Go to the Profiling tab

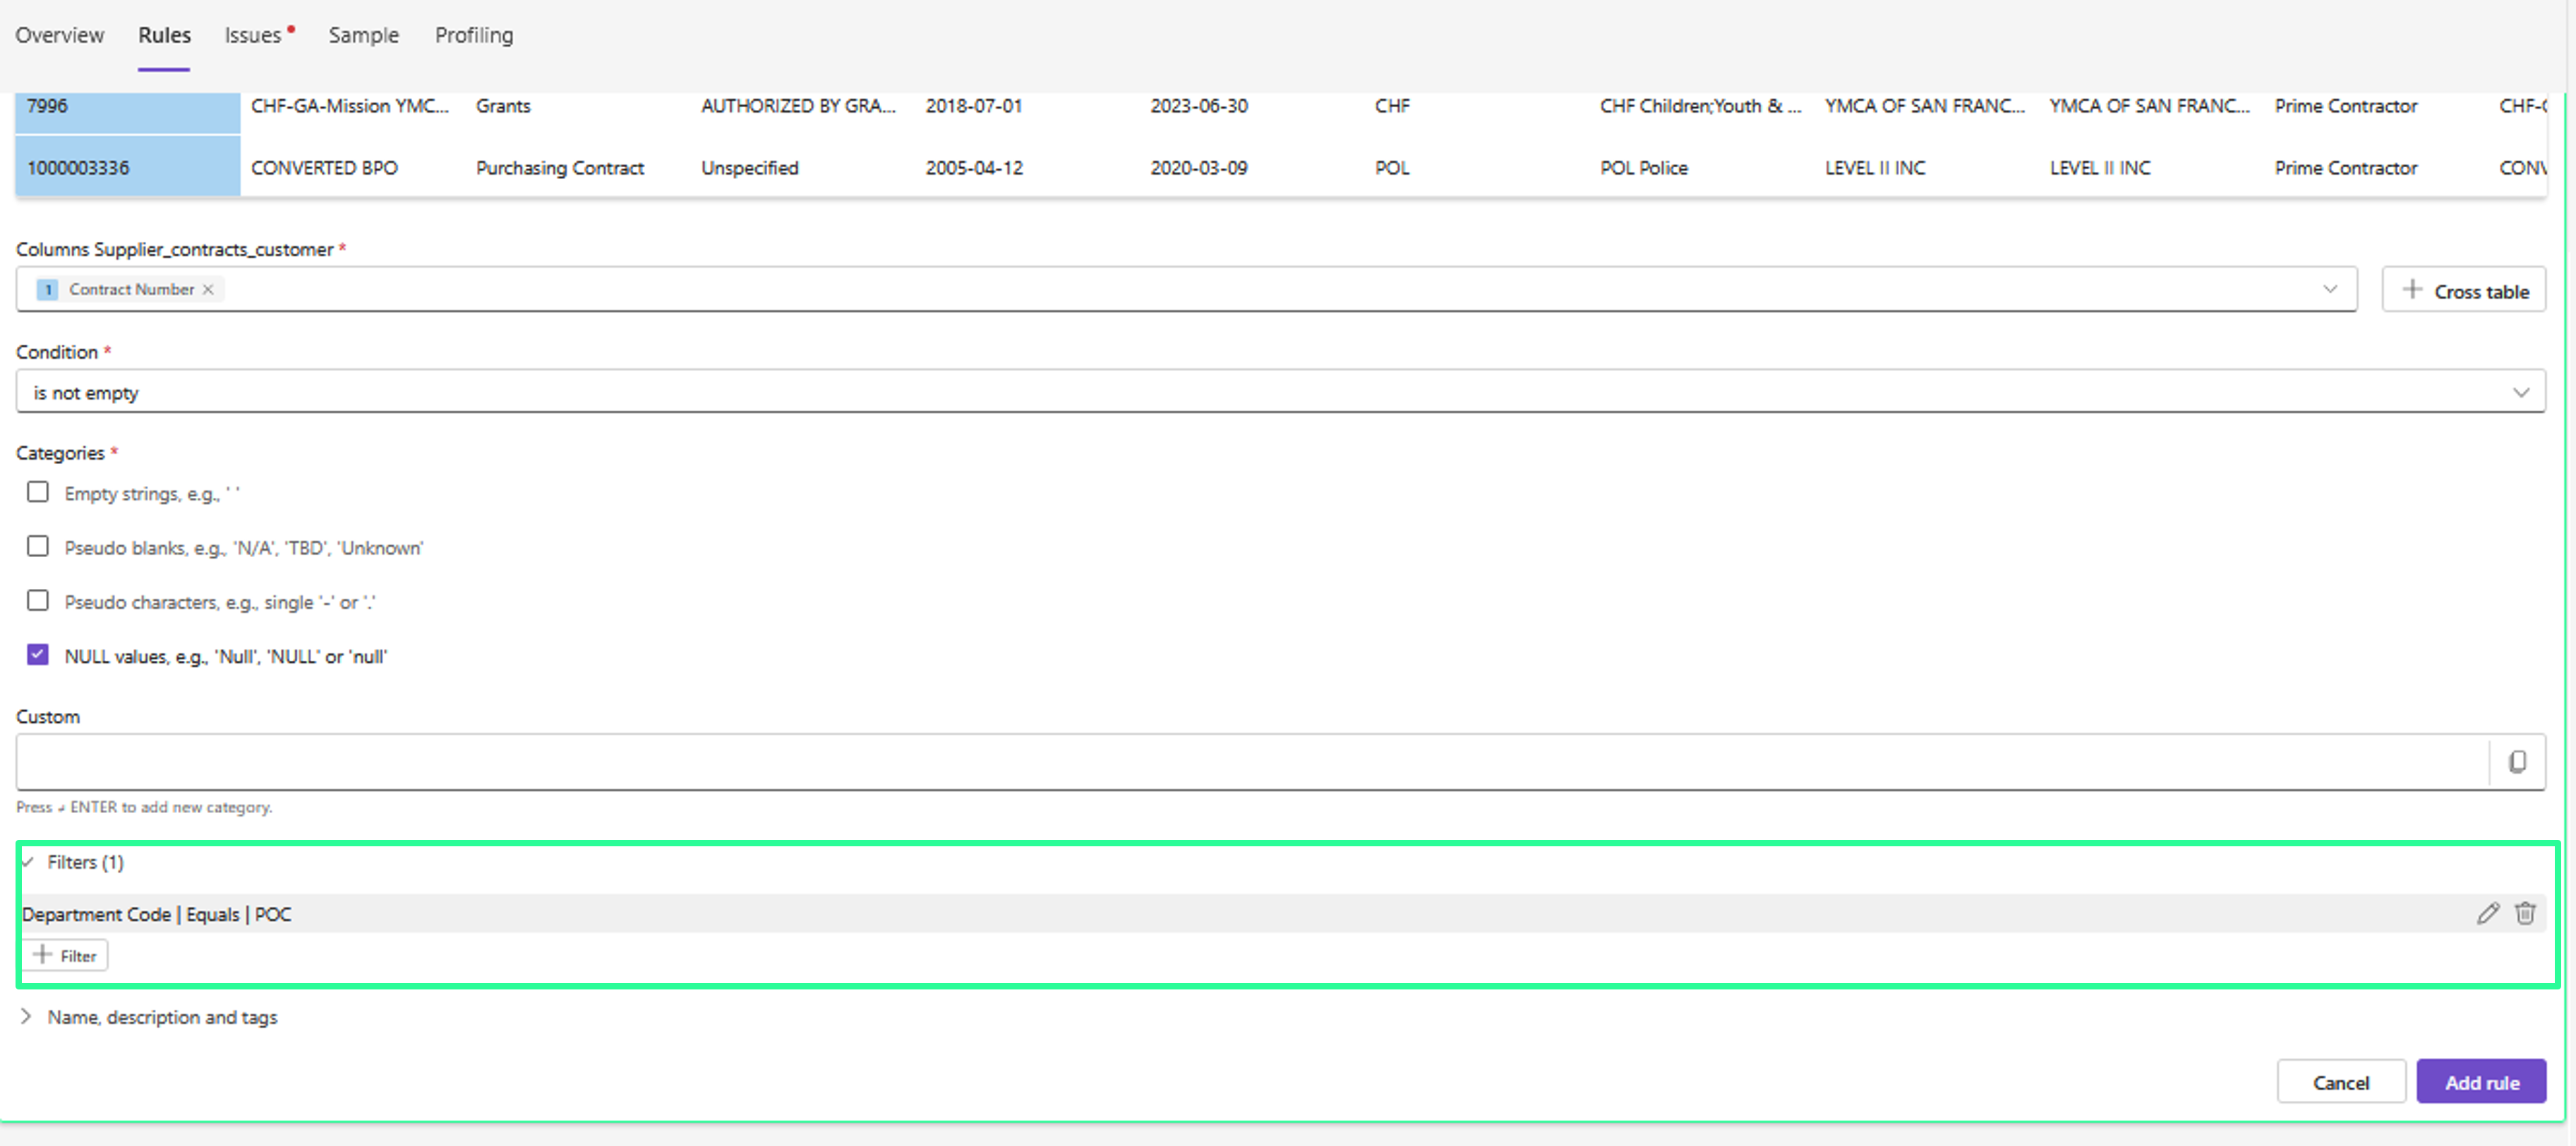[x=473, y=35]
